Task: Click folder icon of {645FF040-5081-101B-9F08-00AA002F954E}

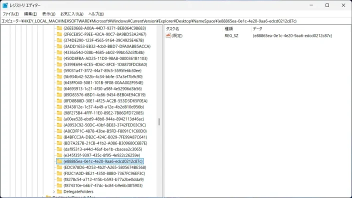Action: coord(59,82)
